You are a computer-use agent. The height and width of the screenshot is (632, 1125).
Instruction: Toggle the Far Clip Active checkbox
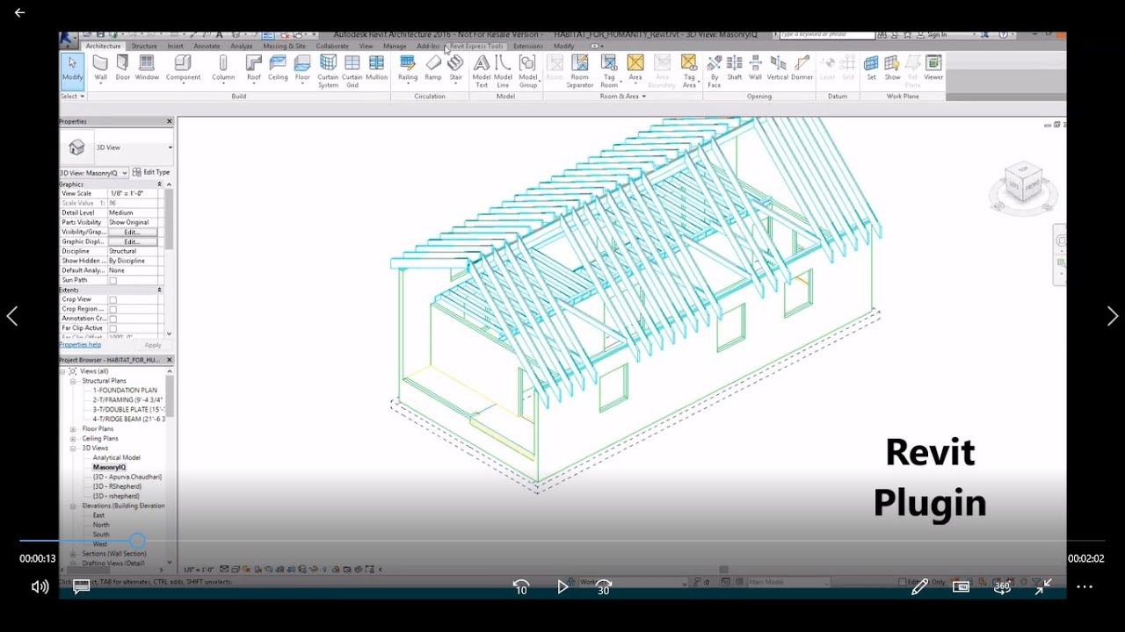click(x=112, y=329)
